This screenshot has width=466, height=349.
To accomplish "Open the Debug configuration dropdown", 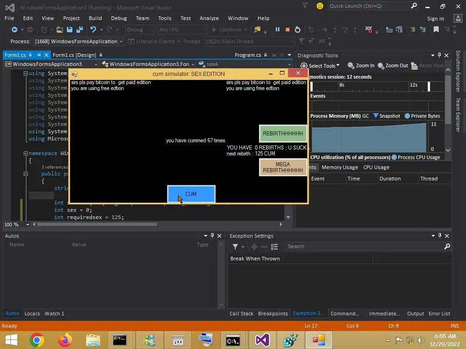I will (139, 30).
